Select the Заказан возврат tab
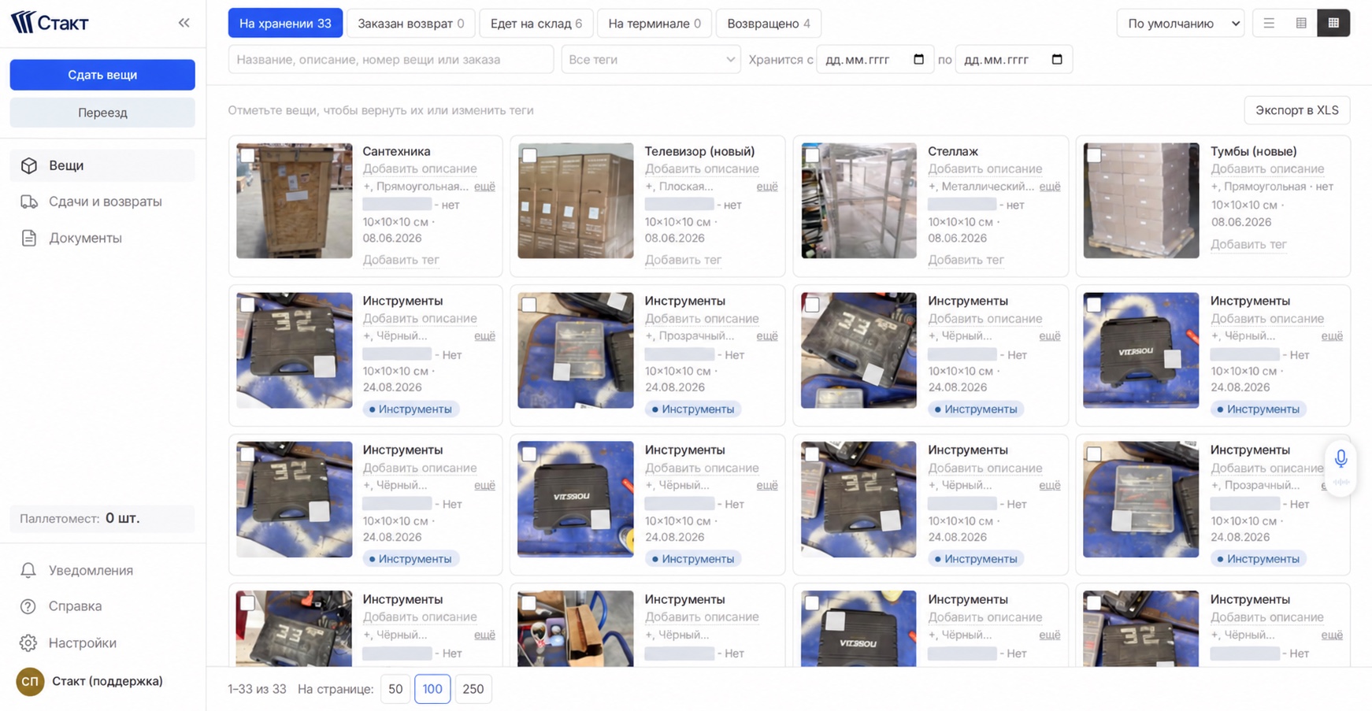The width and height of the screenshot is (1372, 711). (x=411, y=23)
